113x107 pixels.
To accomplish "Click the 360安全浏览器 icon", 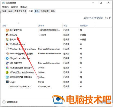I will coord(7,77).
